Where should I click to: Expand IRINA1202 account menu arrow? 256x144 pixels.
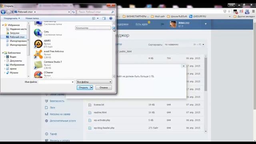tap(206, 24)
